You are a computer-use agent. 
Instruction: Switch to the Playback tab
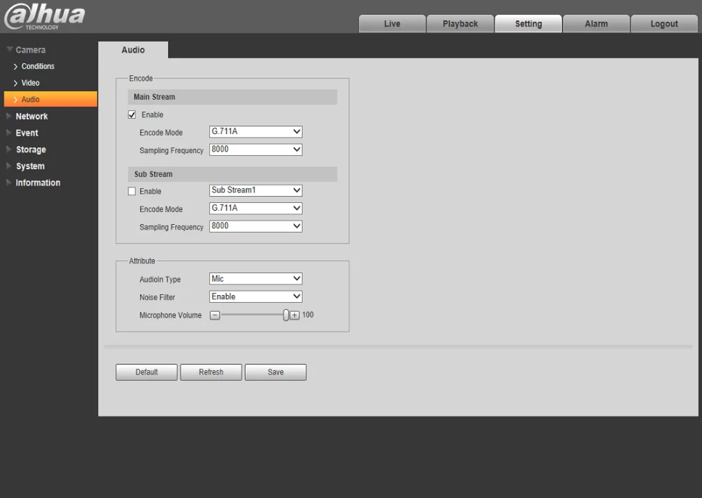(x=461, y=24)
